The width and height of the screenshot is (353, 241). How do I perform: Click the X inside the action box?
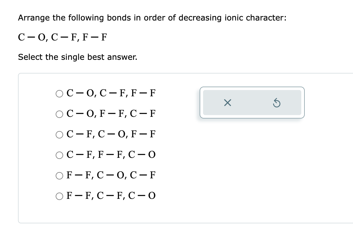(x=227, y=103)
